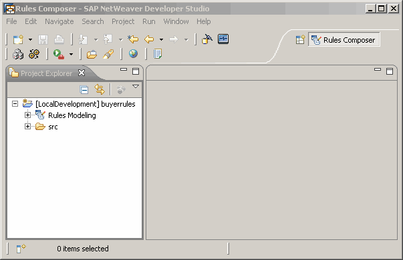Open the Window menu
Screen dimensions: 403x260
[x=176, y=21]
